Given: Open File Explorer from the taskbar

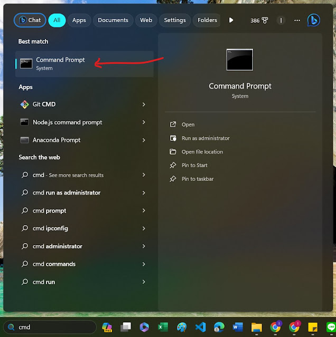Looking at the screenshot, I should pyautogui.click(x=257, y=328).
